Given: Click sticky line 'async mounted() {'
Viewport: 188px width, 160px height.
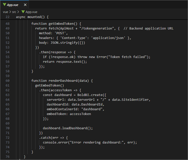Looking at the screenshot, I should pyautogui.click(x=32, y=17).
